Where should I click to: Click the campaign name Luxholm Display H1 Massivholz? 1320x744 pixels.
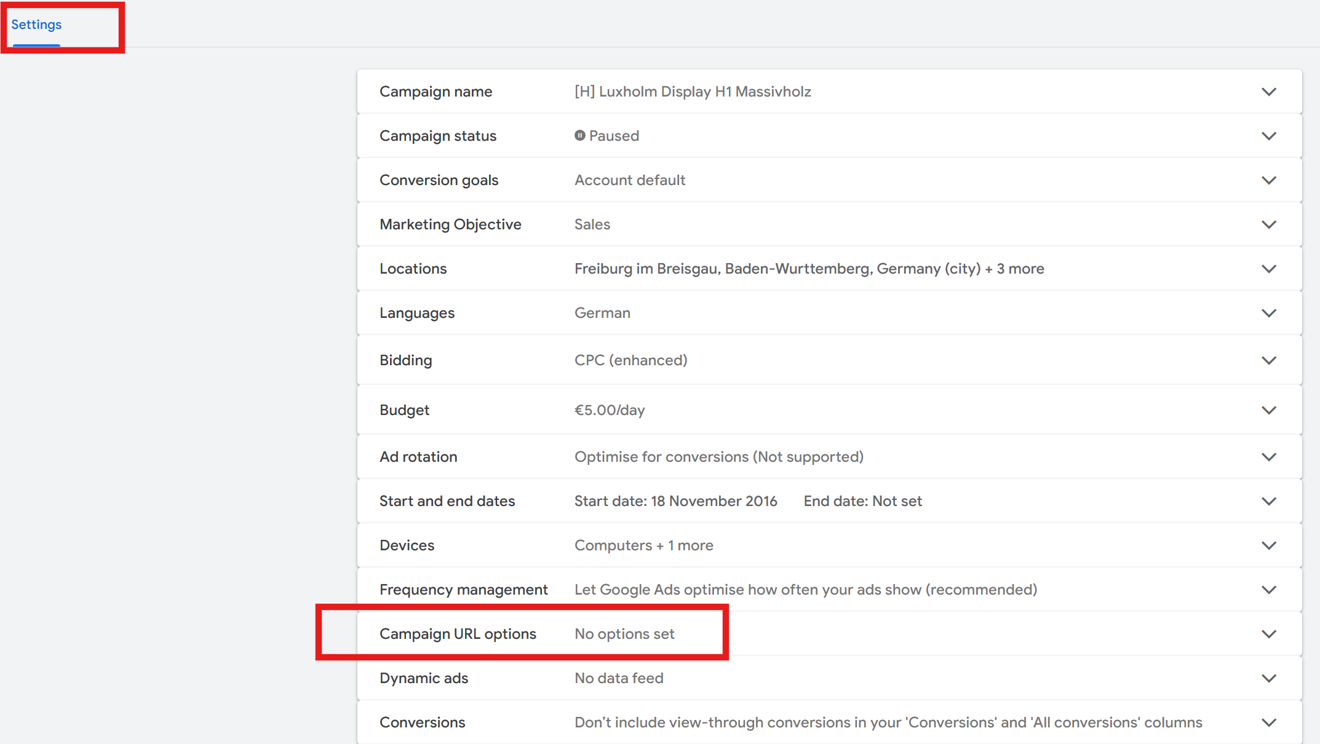[693, 91]
